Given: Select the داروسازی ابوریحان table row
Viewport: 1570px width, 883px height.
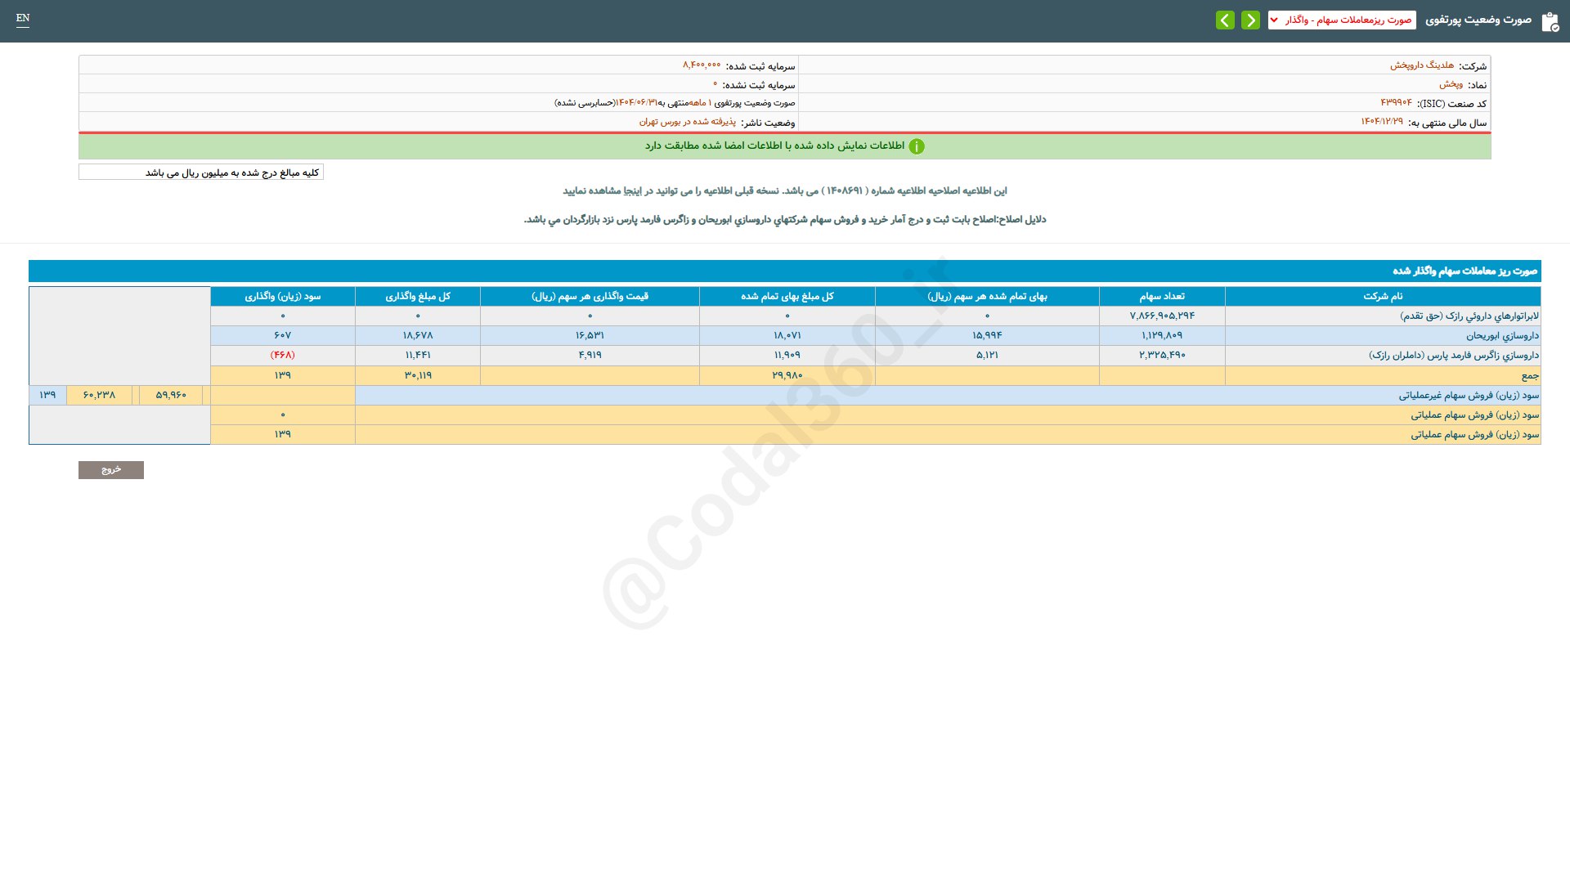Looking at the screenshot, I should (1501, 336).
